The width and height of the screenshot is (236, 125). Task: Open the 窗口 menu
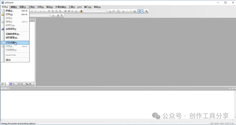click(x=88, y=7)
